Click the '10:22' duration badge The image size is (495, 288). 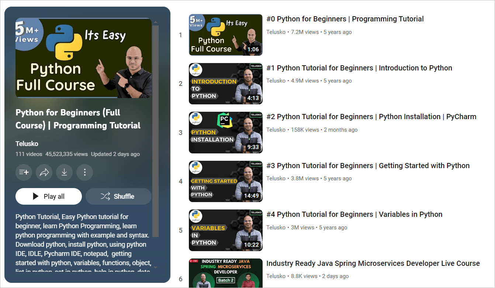coord(252,245)
